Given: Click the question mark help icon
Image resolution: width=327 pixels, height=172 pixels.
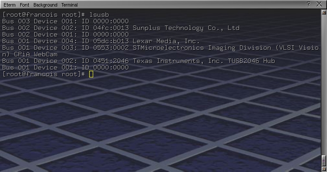Looking at the screenshot, I should coord(309,4).
